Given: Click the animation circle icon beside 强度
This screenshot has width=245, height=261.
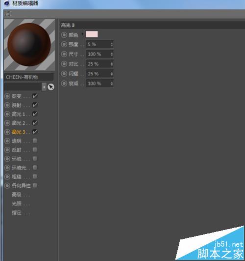Looking at the screenshot, I should (64, 44).
